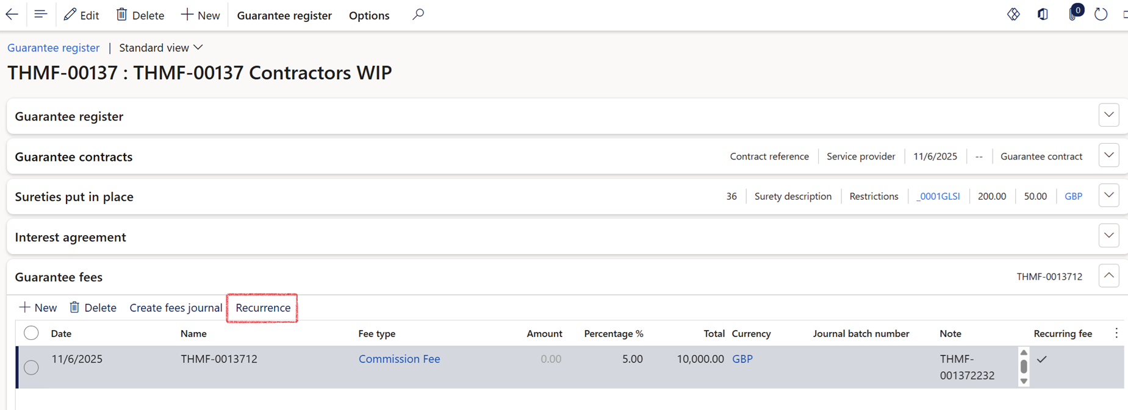Click the Recurrence button
1128x410 pixels.
[x=263, y=308]
